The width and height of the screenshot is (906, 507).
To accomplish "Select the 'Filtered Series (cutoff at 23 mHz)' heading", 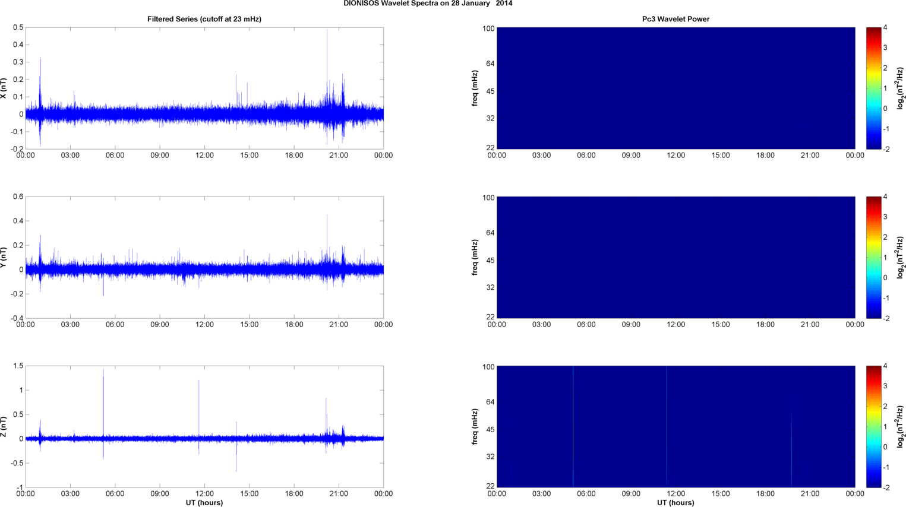I will (x=204, y=19).
